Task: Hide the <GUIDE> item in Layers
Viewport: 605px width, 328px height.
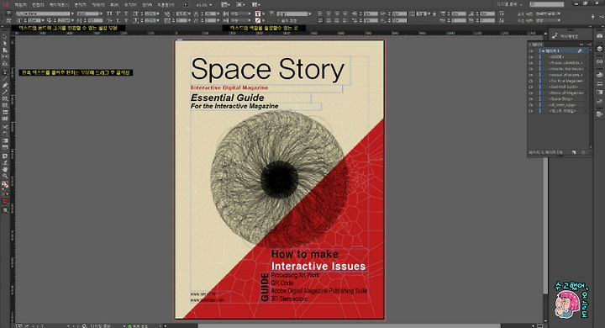Action: point(531,57)
